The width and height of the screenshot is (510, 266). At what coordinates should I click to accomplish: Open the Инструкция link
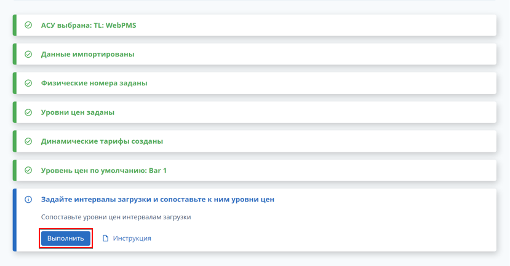pyautogui.click(x=132, y=238)
